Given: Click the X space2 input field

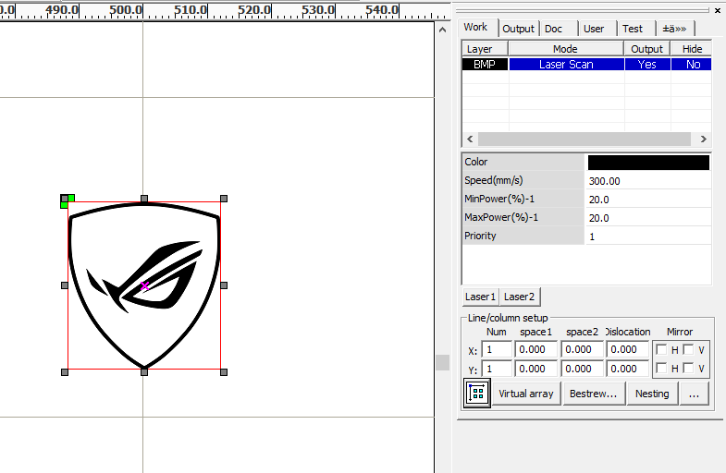Looking at the screenshot, I should click(583, 349).
